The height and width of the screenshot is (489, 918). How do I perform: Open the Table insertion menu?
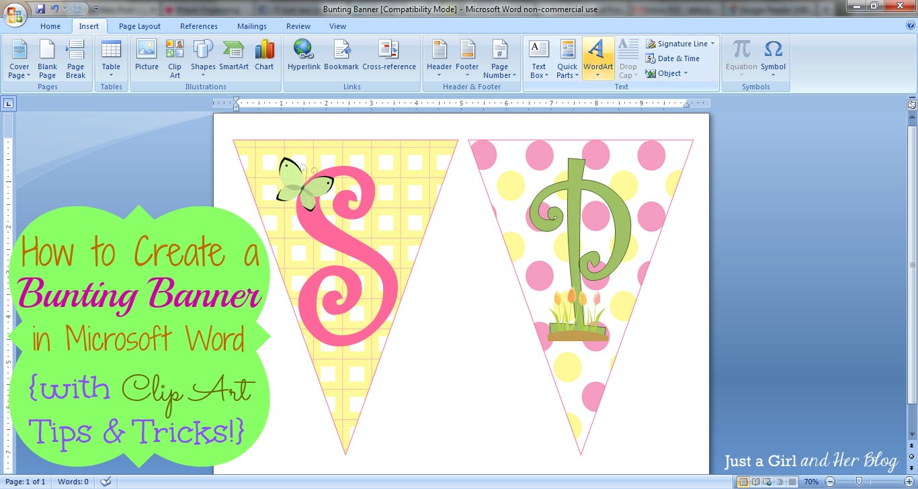pyautogui.click(x=111, y=59)
